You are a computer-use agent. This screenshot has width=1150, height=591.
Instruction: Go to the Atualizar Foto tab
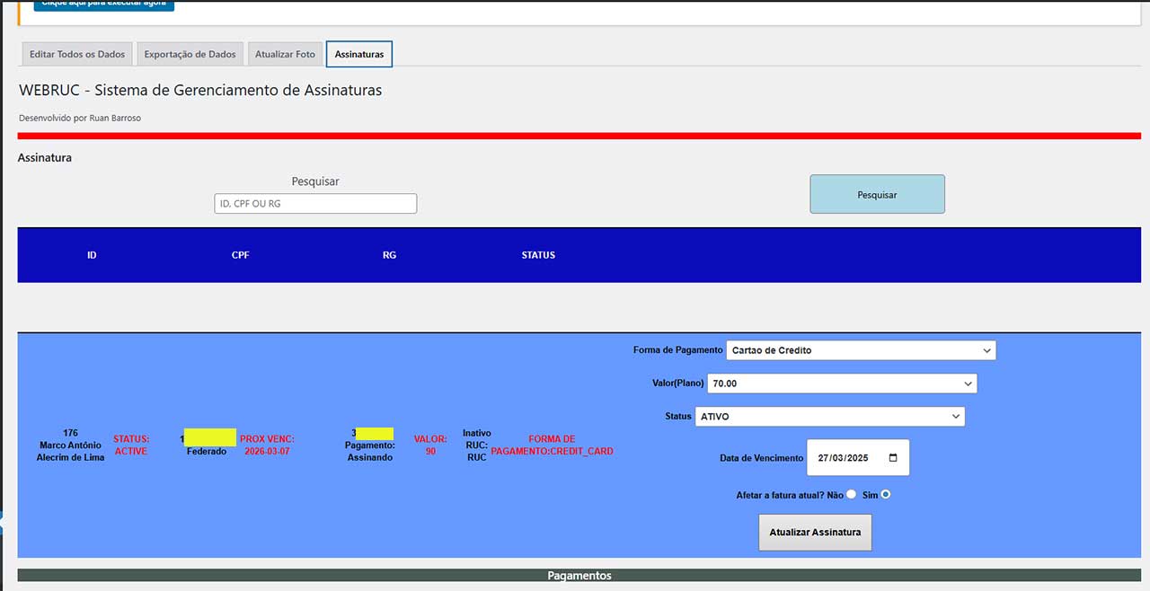point(285,54)
